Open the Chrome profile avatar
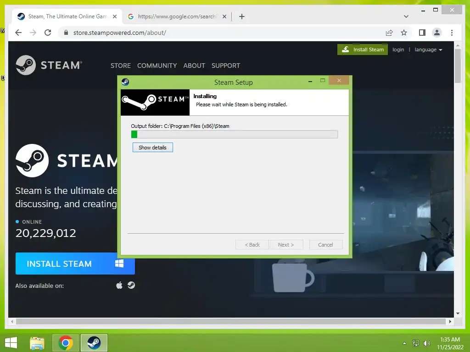Image resolution: width=470 pixels, height=352 pixels. tap(437, 33)
